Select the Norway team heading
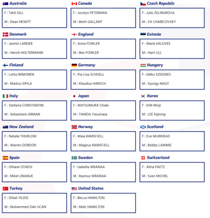Viewport: 210px width, 218px height. (85, 127)
